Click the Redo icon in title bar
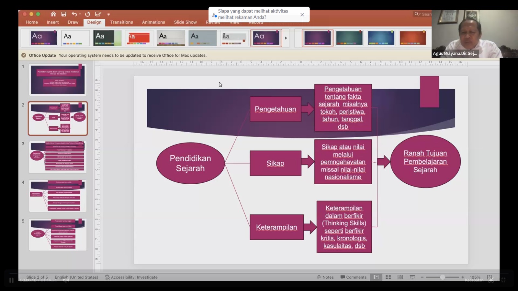518x291 pixels. pos(87,14)
